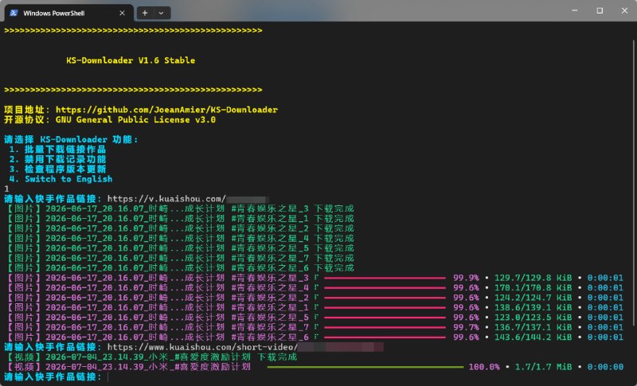Minimize the terminal window
This screenshot has width=637, height=386.
click(575, 10)
